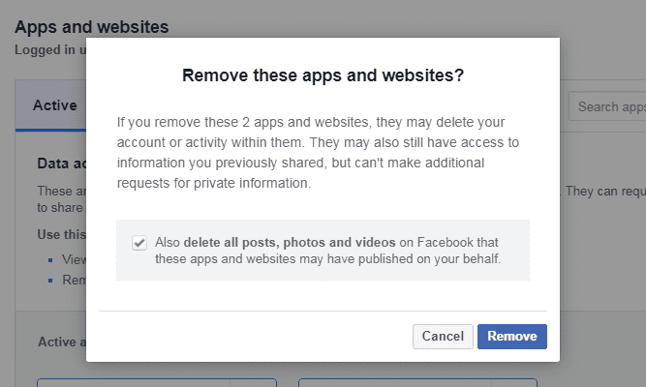646x387 pixels.
Task: Click the 'these apps and websites may have published' line
Action: click(x=327, y=259)
